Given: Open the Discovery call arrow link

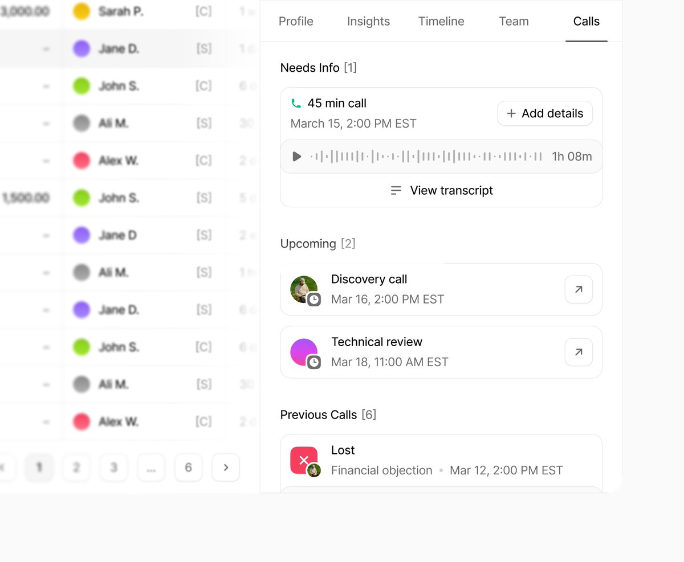Looking at the screenshot, I should point(579,289).
